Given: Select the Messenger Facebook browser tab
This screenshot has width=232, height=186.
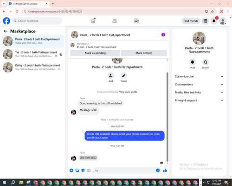Looking at the screenshot, I should (x=28, y=4).
